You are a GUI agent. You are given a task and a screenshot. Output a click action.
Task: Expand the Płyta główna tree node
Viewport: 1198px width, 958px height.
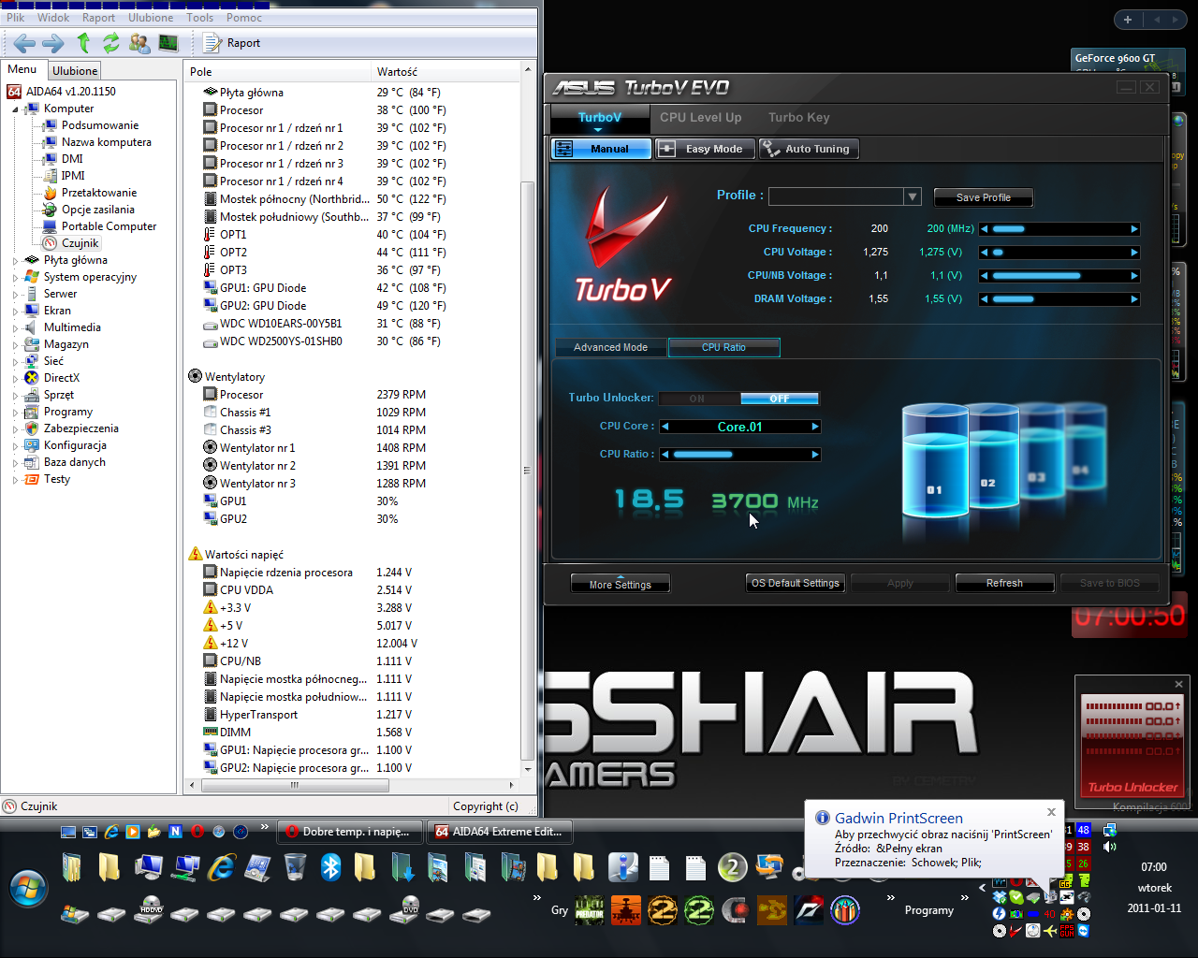pyautogui.click(x=16, y=261)
